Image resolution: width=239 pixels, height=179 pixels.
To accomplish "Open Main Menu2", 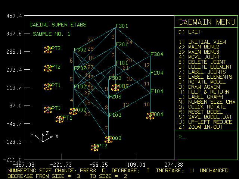I will coord(204,47).
